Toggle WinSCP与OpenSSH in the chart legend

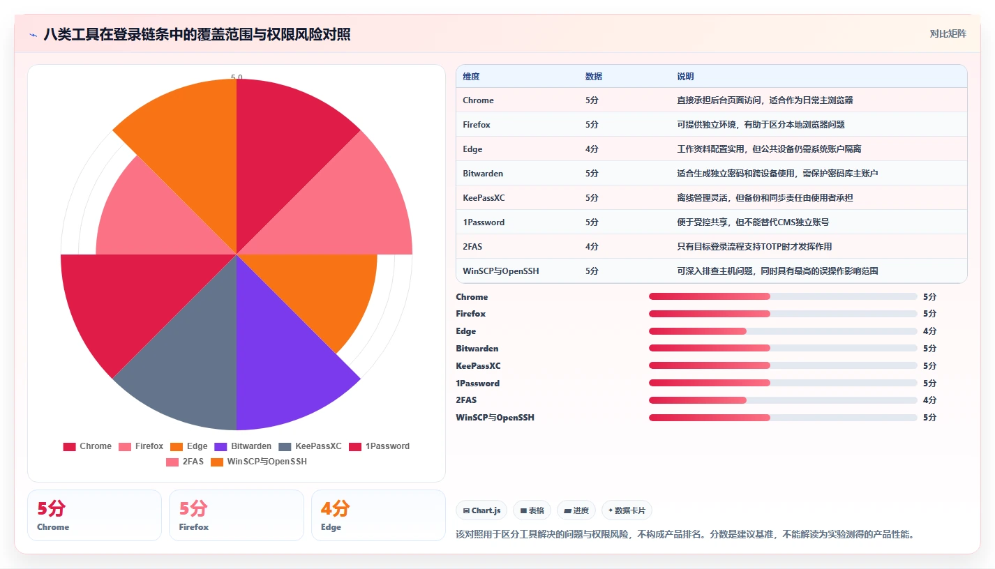point(258,462)
